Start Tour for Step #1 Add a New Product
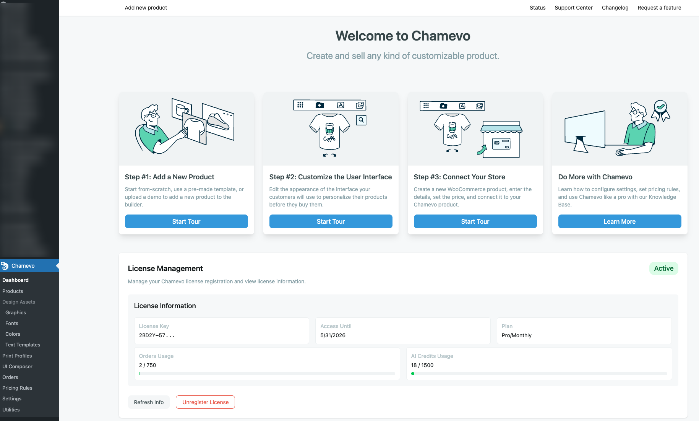 point(187,221)
